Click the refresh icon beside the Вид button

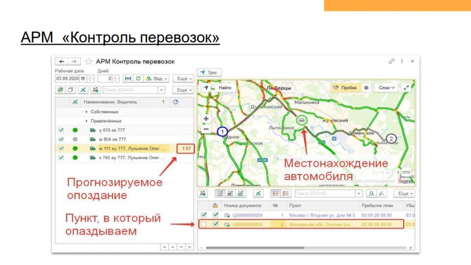click(138, 78)
